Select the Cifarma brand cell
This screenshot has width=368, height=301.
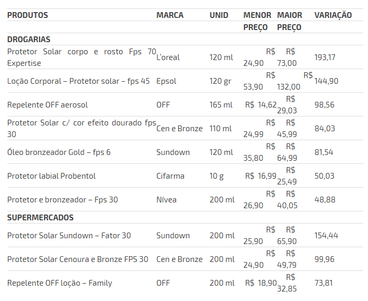(x=170, y=176)
